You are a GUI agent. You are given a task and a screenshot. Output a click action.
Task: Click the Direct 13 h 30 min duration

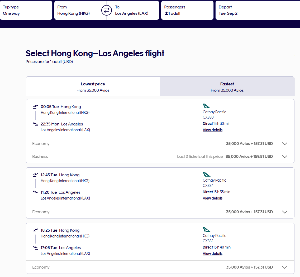click(x=217, y=124)
